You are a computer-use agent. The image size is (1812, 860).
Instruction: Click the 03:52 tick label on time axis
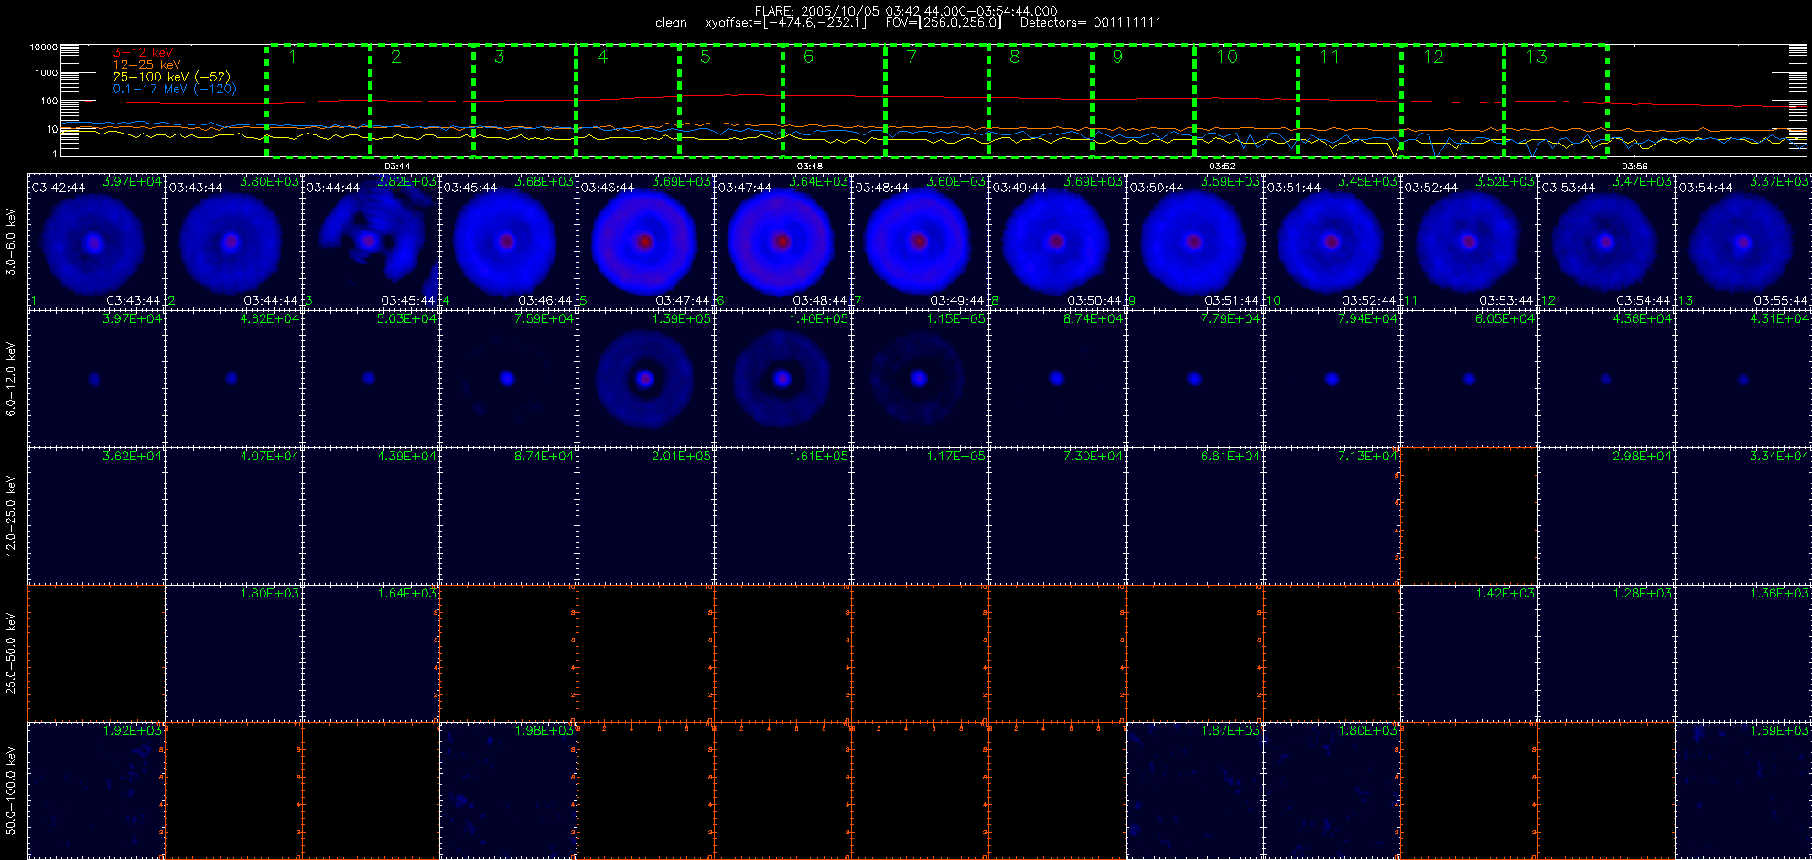(x=1223, y=167)
